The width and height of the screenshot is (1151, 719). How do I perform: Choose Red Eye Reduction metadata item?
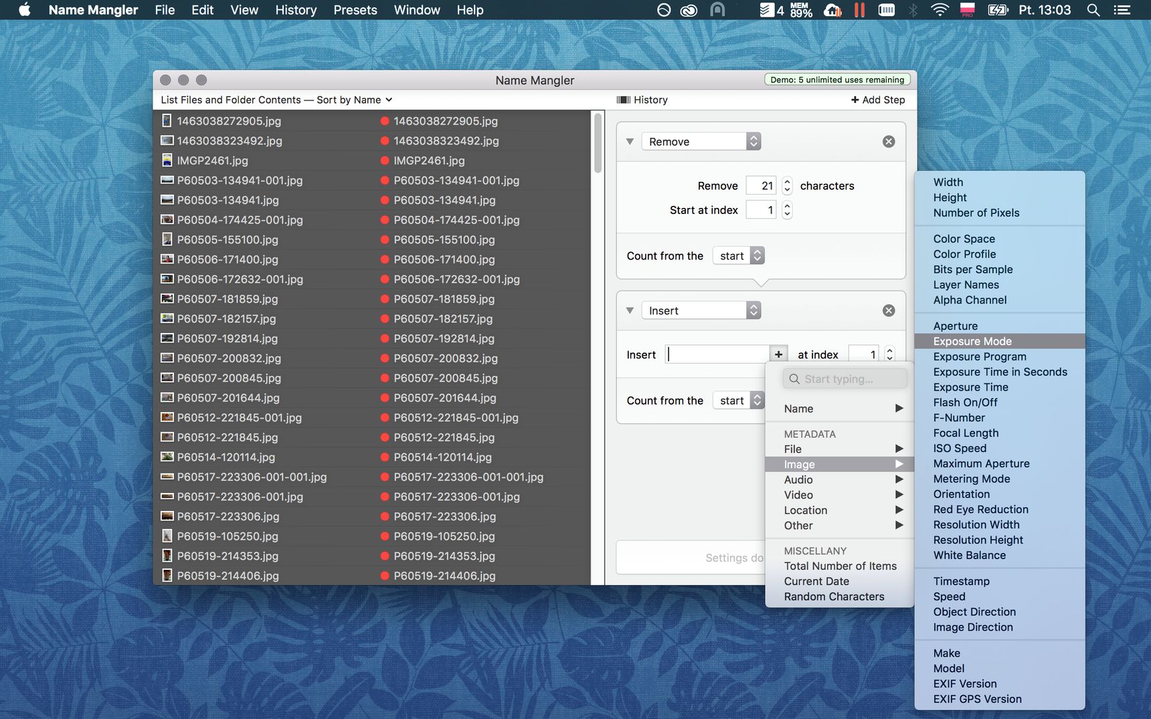click(999, 510)
